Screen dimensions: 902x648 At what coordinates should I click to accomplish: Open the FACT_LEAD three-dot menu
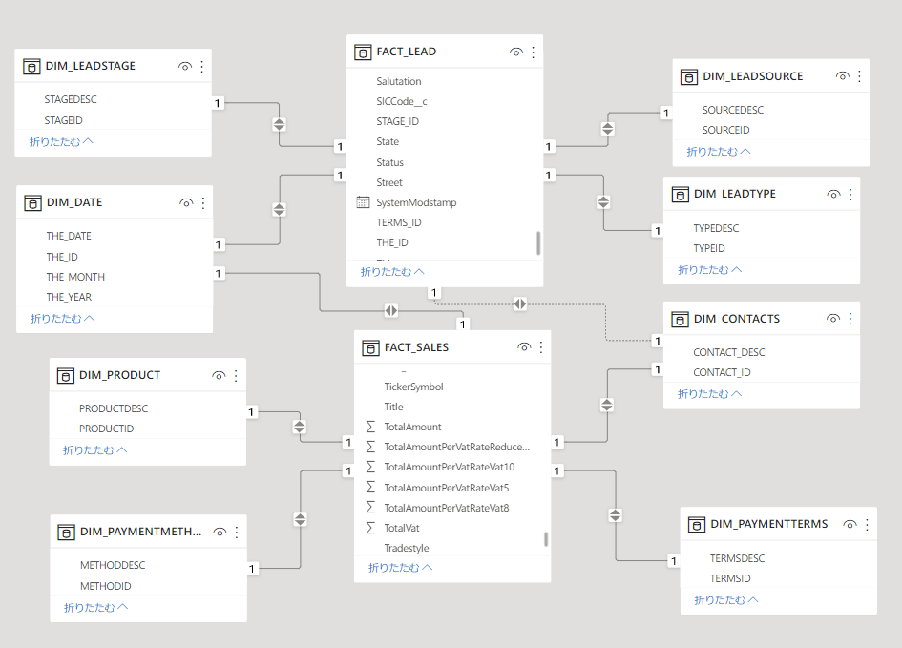click(533, 52)
